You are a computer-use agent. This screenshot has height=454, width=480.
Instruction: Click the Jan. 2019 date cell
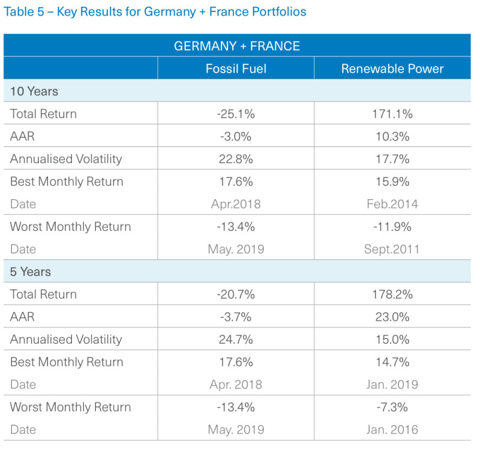click(x=392, y=384)
